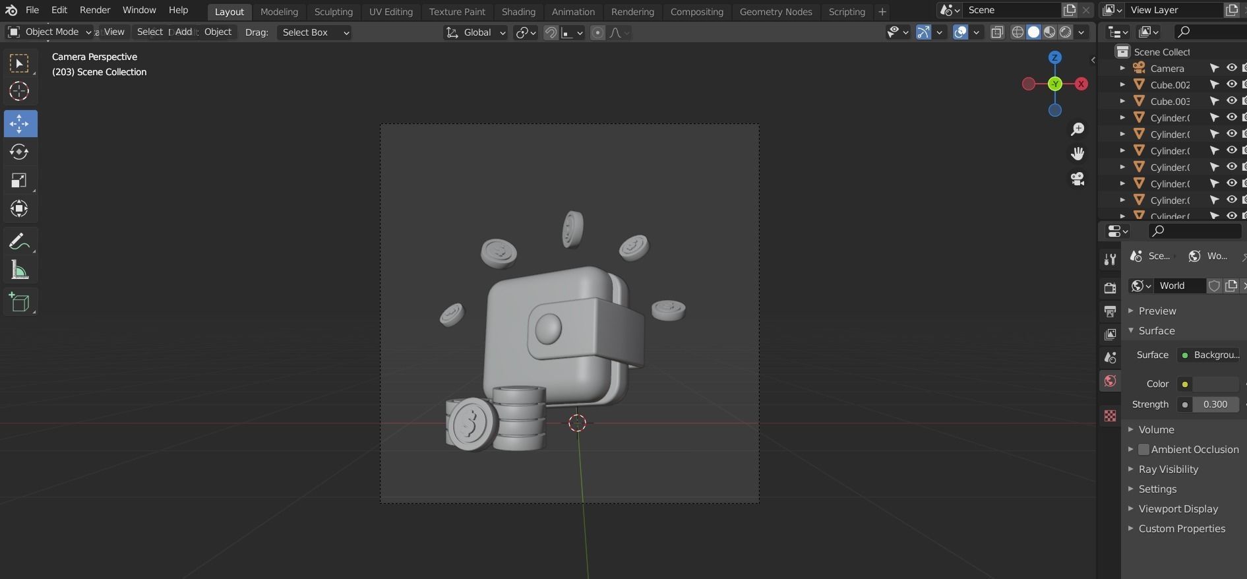Select the Measure ruler tool
This screenshot has height=579, width=1247.
point(19,270)
